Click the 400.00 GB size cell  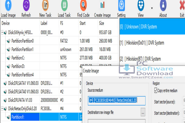coord(105,58)
